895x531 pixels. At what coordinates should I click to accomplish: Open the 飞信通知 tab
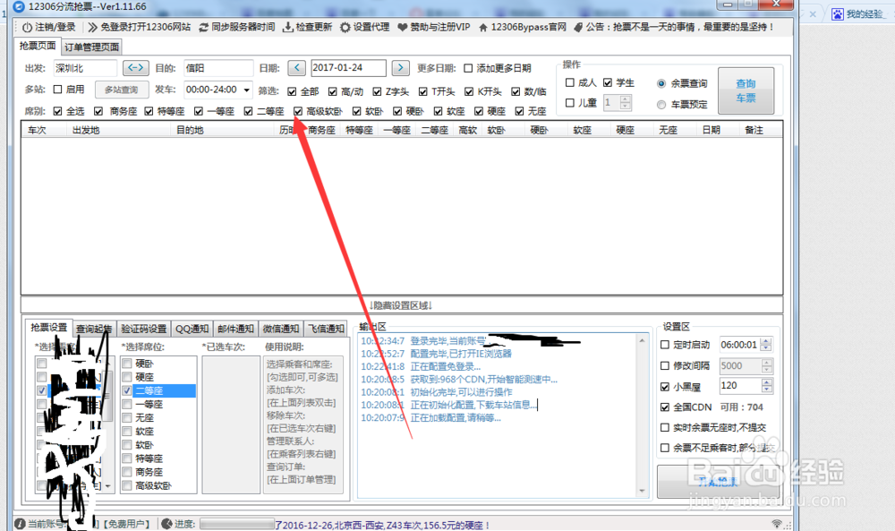click(326, 329)
